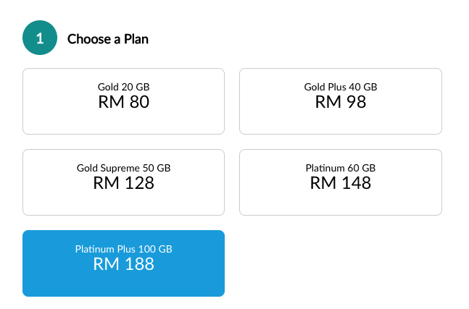The height and width of the screenshot is (309, 469).
Task: Choose the Gold Plus 40 GB plan
Action: (341, 101)
